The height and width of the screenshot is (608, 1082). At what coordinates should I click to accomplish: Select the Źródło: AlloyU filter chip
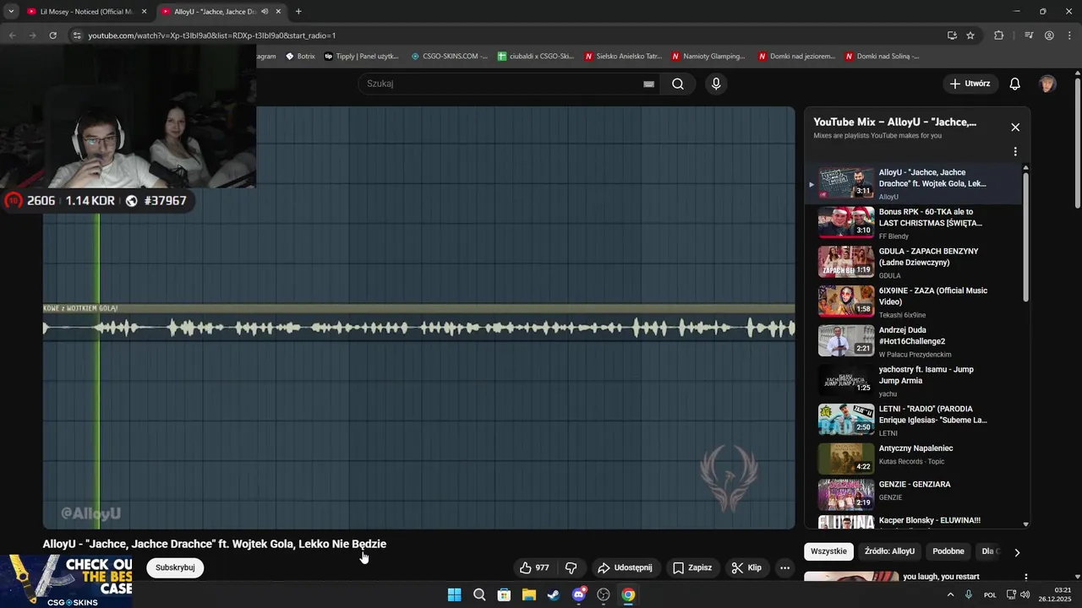click(x=889, y=551)
